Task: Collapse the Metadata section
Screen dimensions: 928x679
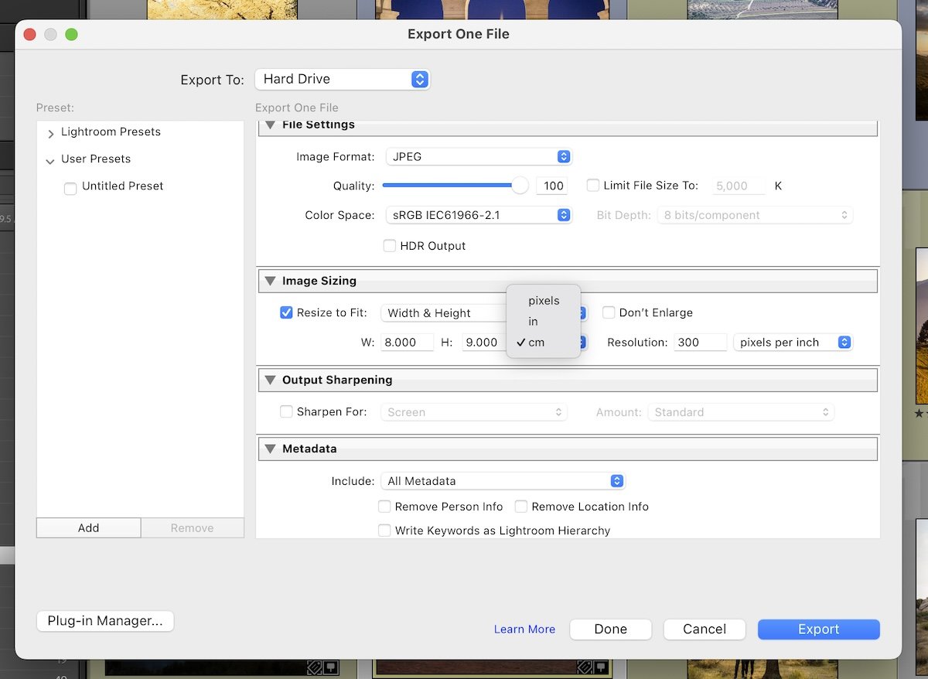Action: coord(270,449)
